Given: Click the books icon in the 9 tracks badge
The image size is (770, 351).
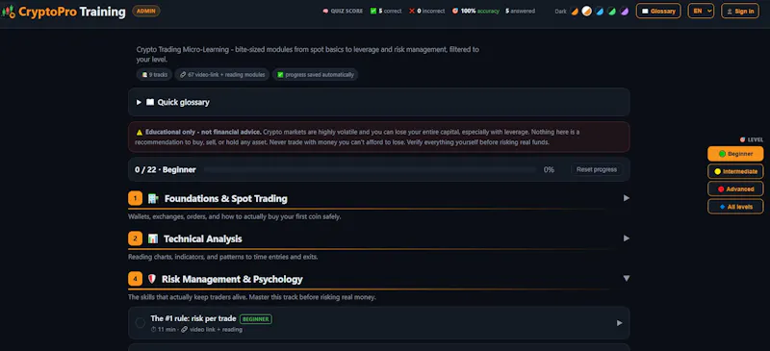Looking at the screenshot, I should click(x=144, y=75).
